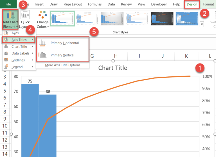
Task: Choose Data Labels from the menu
Action: point(19,53)
